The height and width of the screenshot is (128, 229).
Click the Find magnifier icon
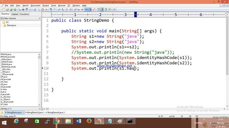pos(59,10)
